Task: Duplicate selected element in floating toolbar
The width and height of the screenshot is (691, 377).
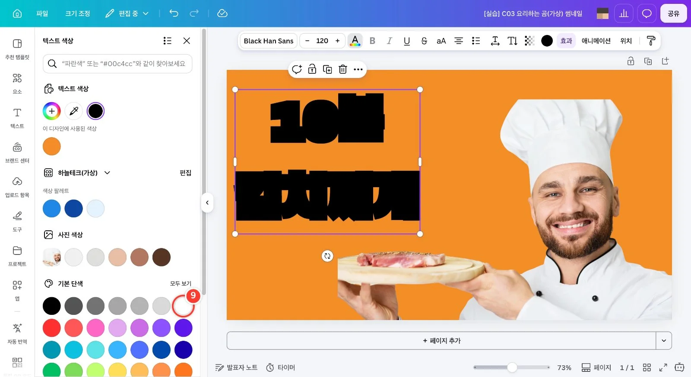Action: tap(327, 69)
